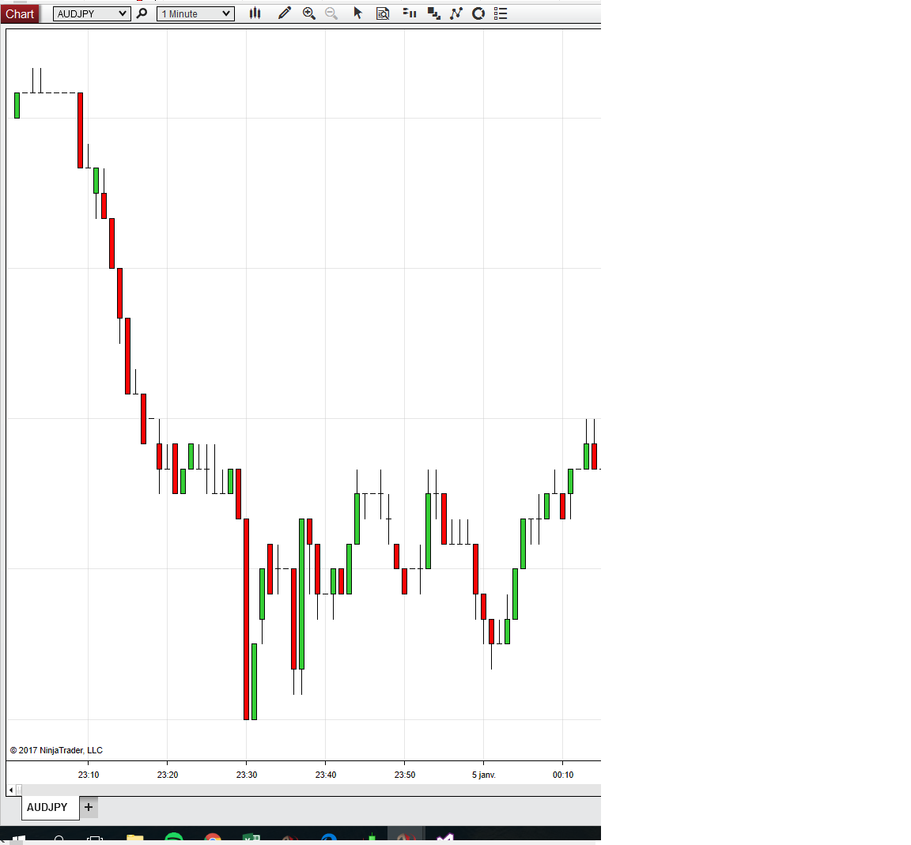Open the chart properties list icon

tap(501, 13)
